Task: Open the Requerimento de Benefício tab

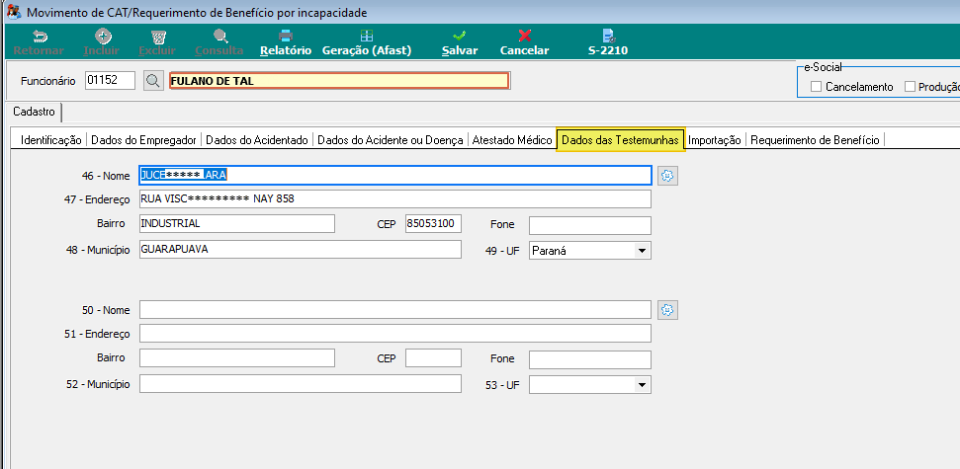Action: [x=815, y=140]
